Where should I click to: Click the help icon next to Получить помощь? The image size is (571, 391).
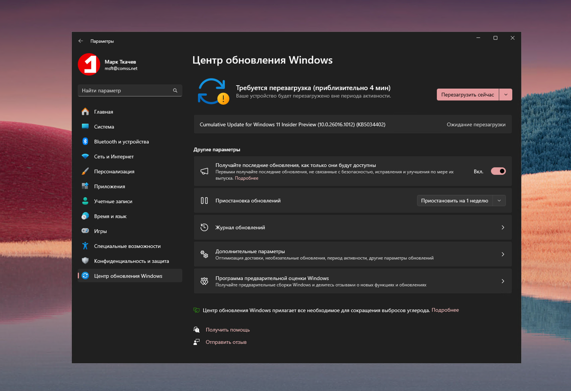click(x=196, y=330)
